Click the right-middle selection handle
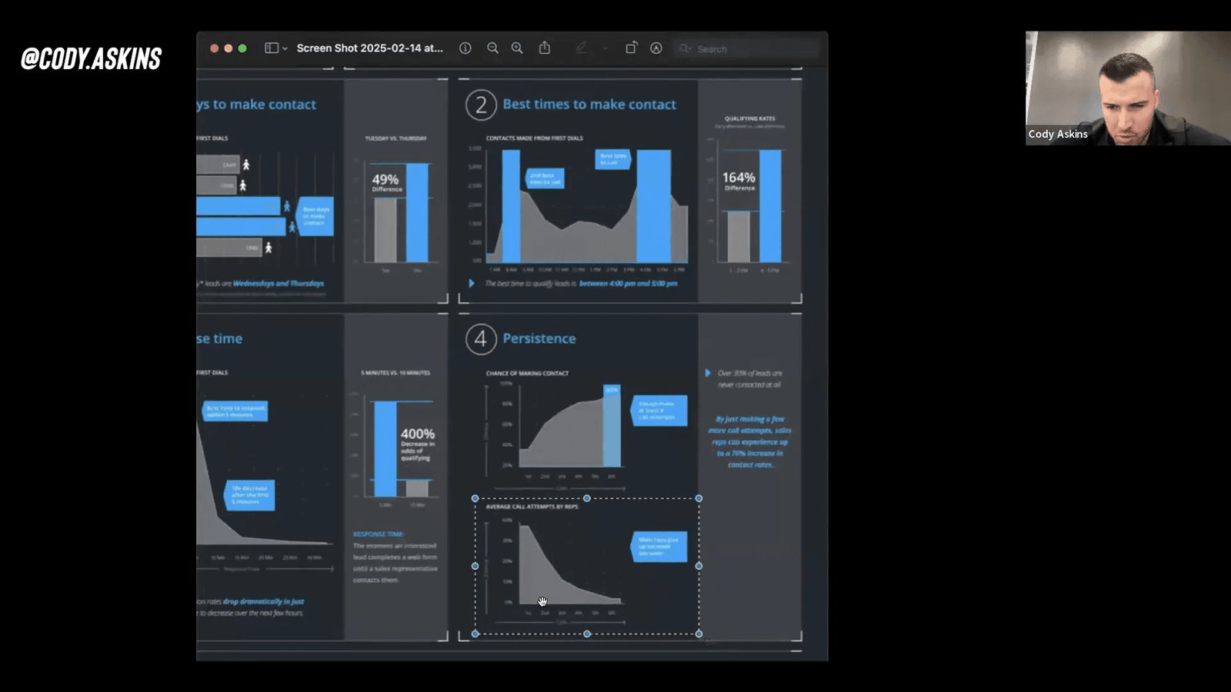 (x=699, y=566)
